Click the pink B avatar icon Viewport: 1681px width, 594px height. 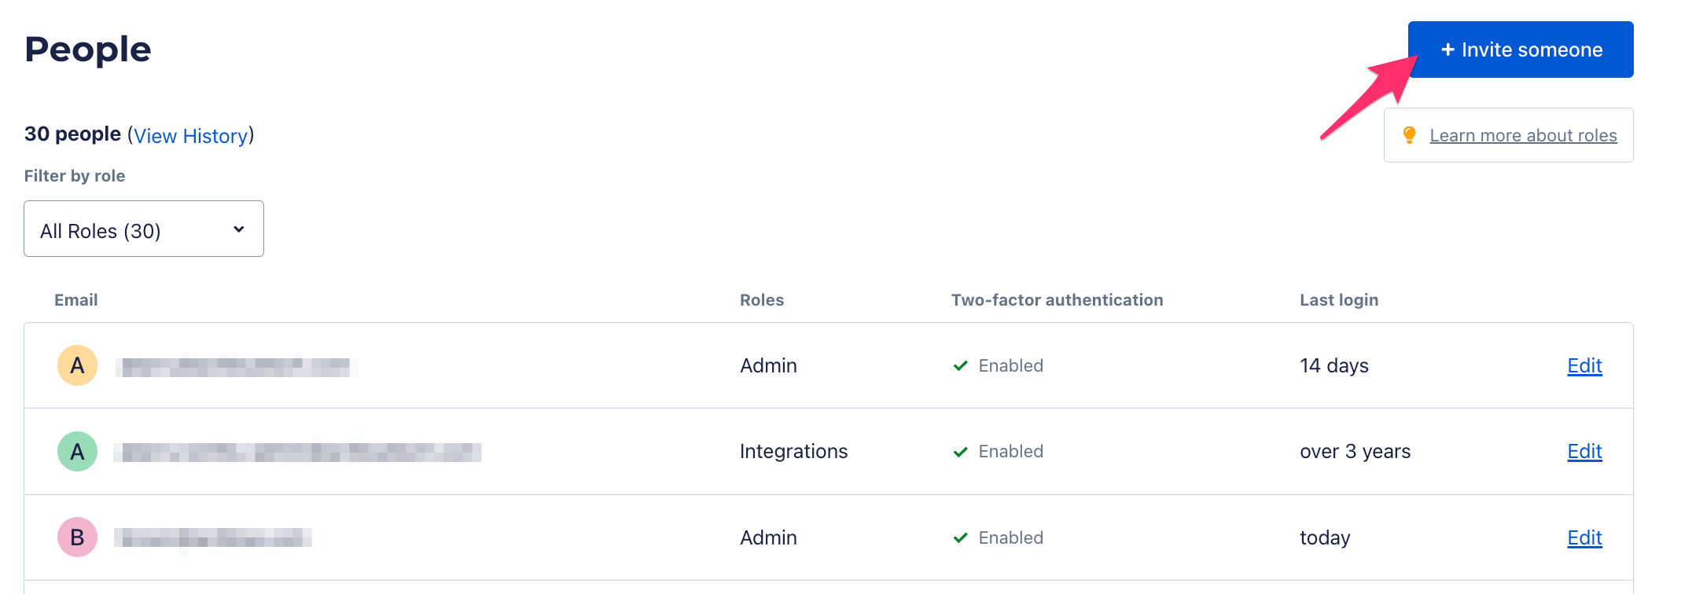point(77,537)
